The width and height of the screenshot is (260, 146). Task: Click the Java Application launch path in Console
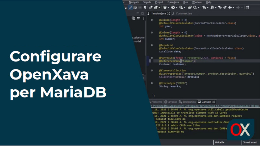[205, 106]
